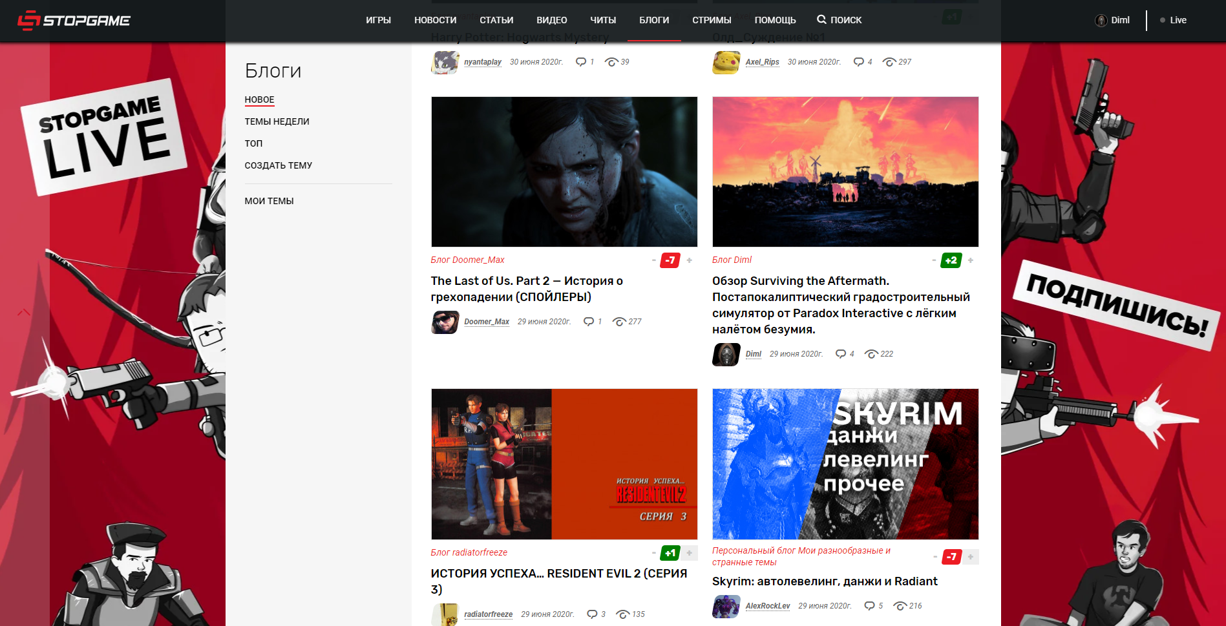Screen dimensions: 1226x626
Task: Open ВИДЕО menu
Action: point(552,20)
